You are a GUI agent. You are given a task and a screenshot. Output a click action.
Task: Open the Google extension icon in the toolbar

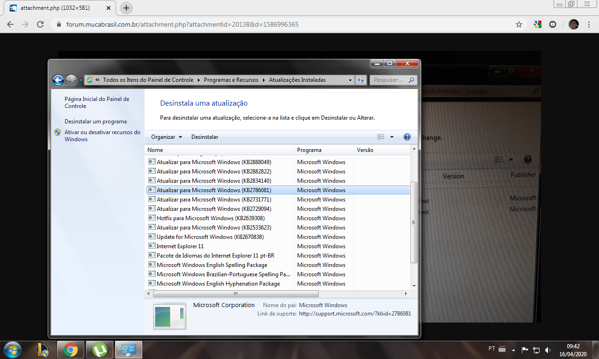[x=537, y=24]
